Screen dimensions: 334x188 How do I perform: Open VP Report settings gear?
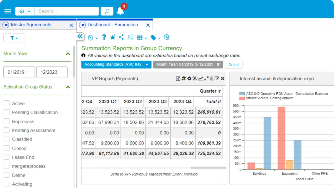click(189, 79)
